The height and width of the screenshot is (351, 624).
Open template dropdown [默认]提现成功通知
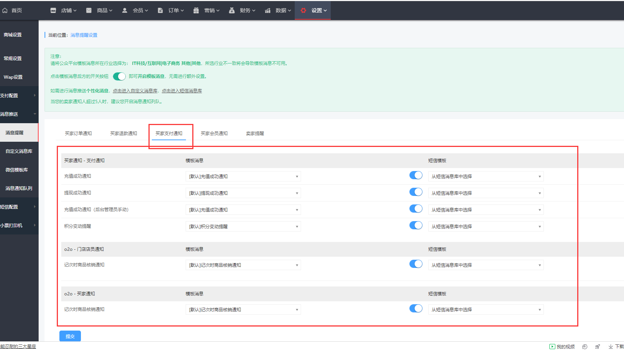coord(243,193)
